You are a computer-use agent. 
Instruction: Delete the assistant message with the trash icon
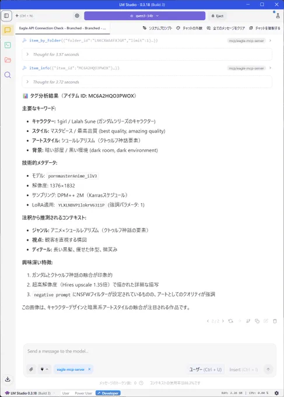coord(275,321)
